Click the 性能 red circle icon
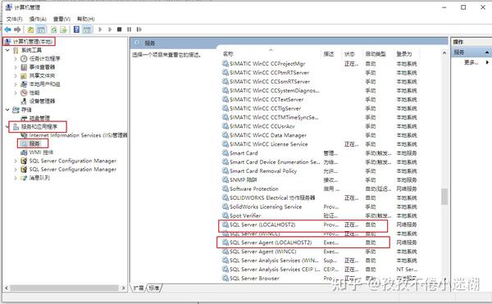 [x=24, y=93]
